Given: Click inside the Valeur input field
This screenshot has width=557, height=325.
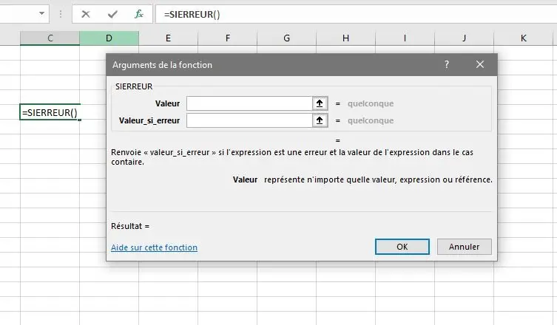Looking at the screenshot, I should [x=249, y=104].
